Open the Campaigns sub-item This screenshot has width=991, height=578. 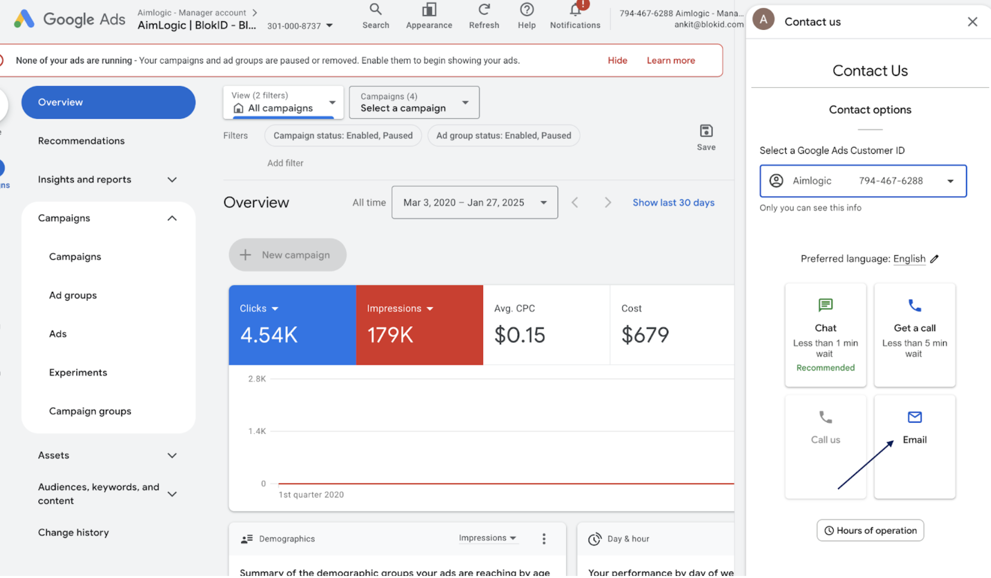click(x=75, y=256)
